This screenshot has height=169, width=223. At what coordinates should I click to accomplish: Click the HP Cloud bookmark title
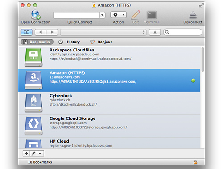click(x=59, y=141)
